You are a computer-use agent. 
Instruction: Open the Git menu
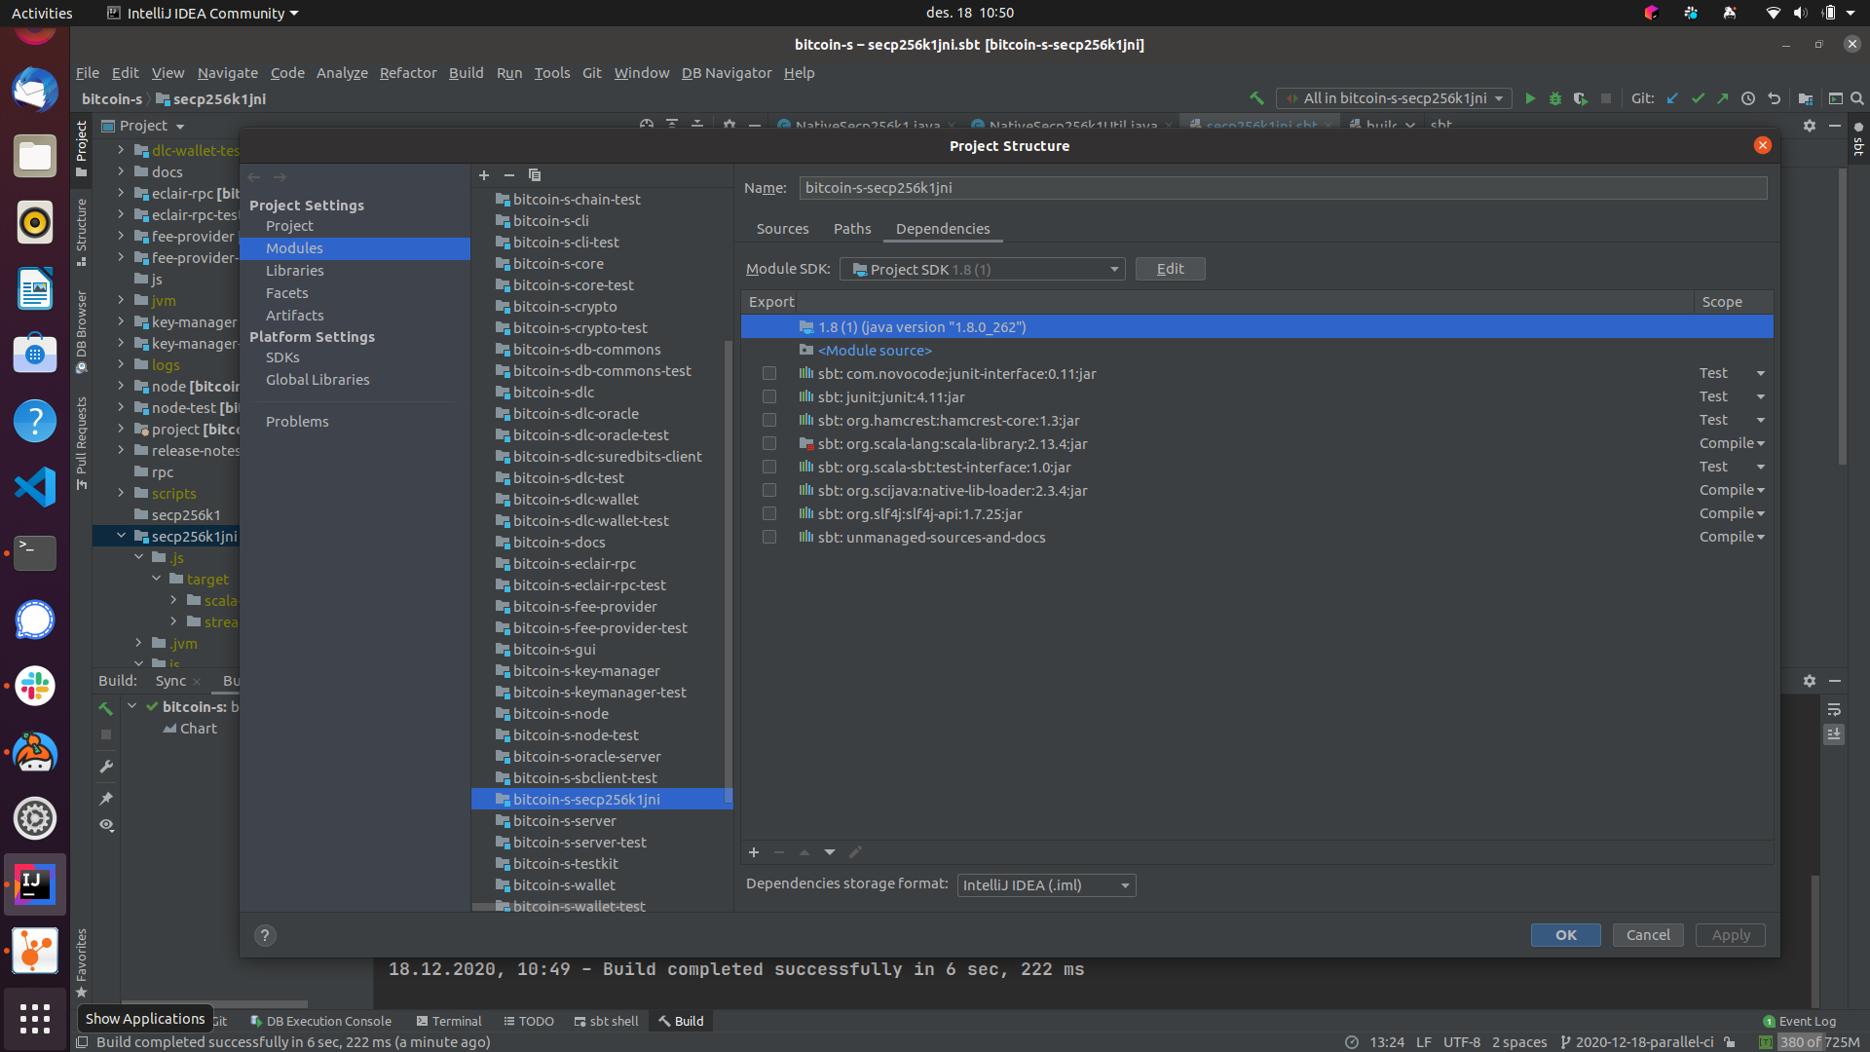point(591,73)
